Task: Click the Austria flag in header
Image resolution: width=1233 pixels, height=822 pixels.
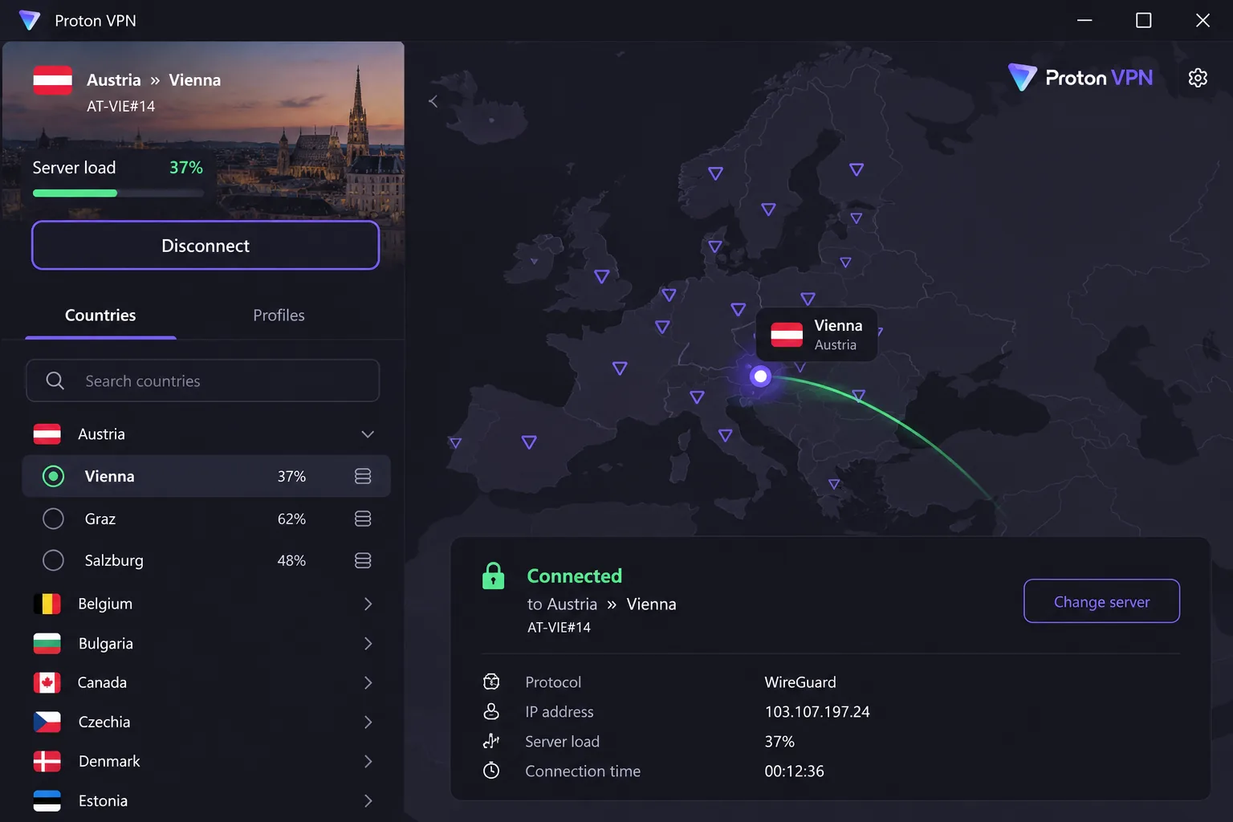Action: point(53,80)
